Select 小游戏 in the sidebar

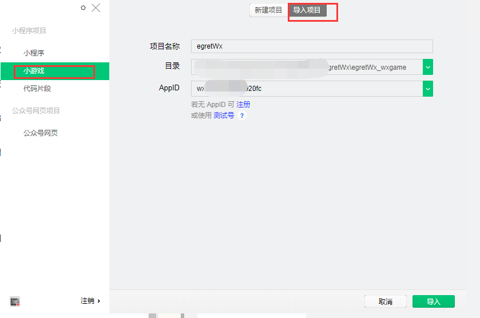pyautogui.click(x=55, y=71)
